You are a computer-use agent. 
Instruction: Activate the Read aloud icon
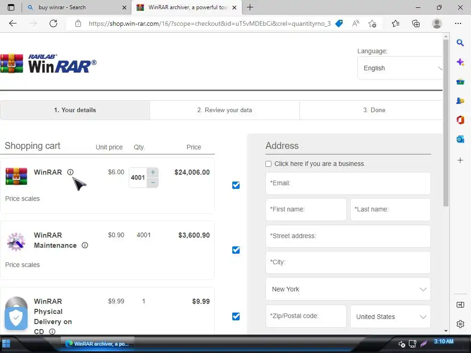[356, 23]
